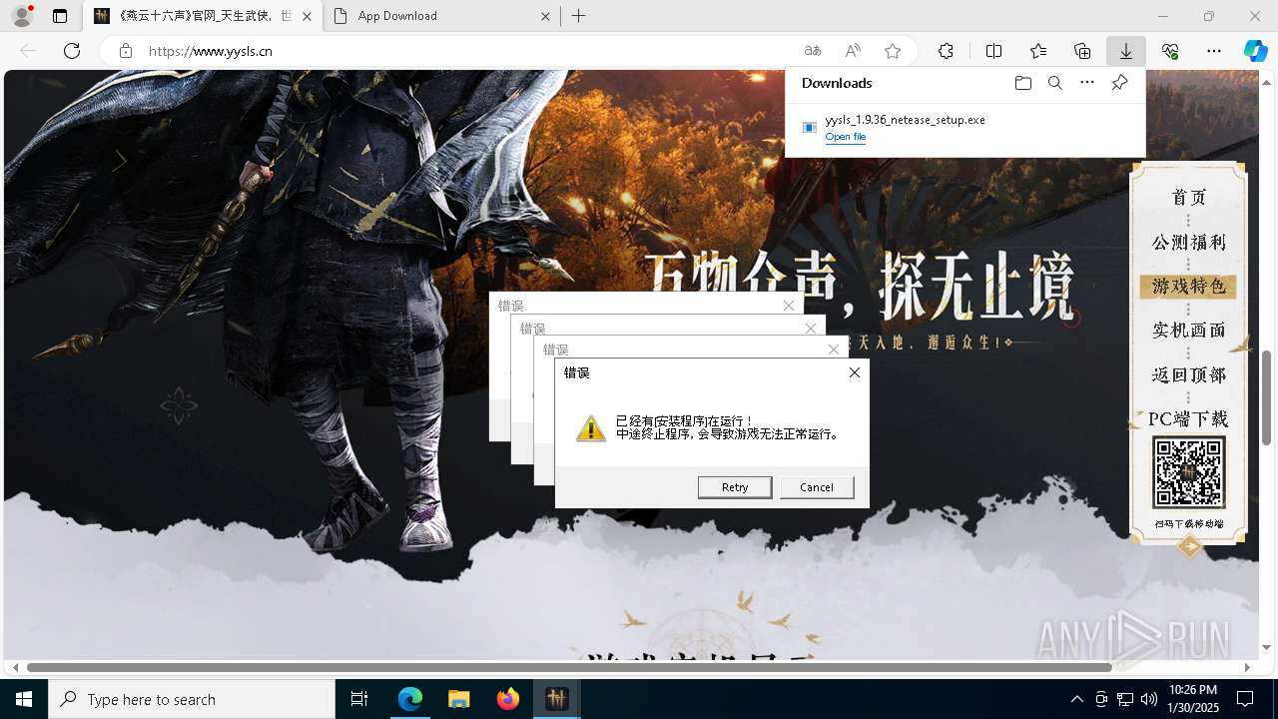Image resolution: width=1278 pixels, height=719 pixels.
Task: Navigate to 公测福利 in side menu
Action: click(1188, 243)
